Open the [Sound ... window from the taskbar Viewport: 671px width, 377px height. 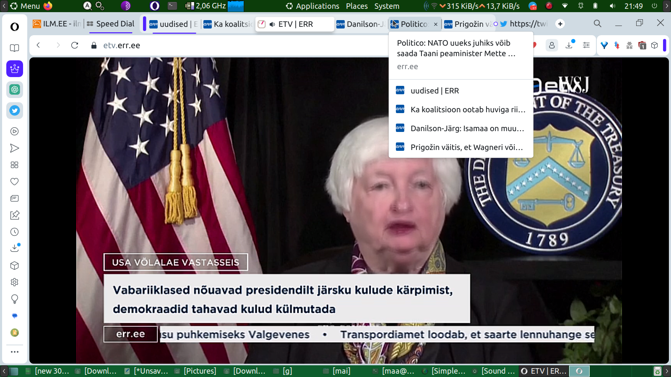[494, 371]
